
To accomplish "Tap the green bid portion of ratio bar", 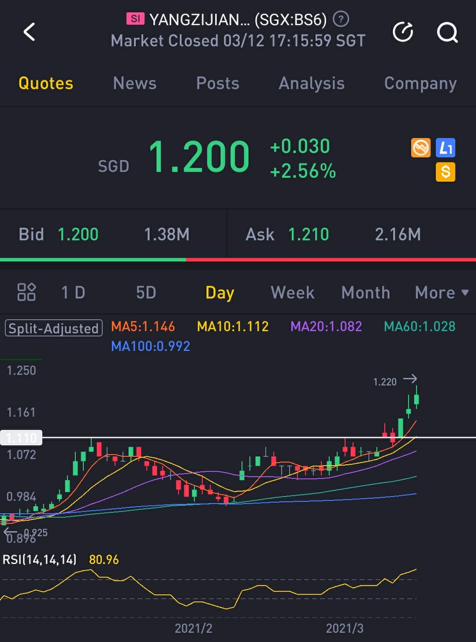I will point(93,260).
